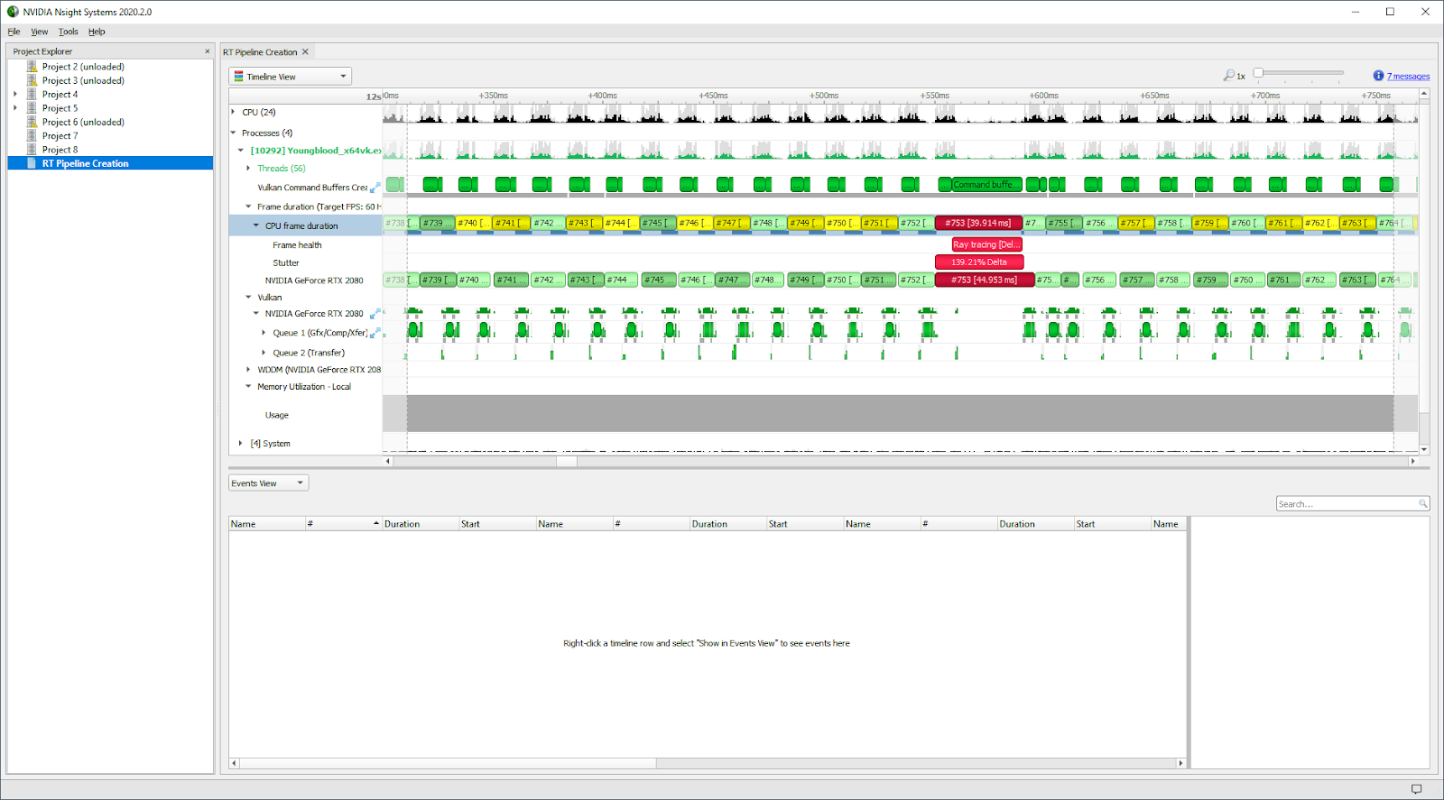Expand the Threads (56) row
Image resolution: width=1444 pixels, height=800 pixels.
(248, 168)
